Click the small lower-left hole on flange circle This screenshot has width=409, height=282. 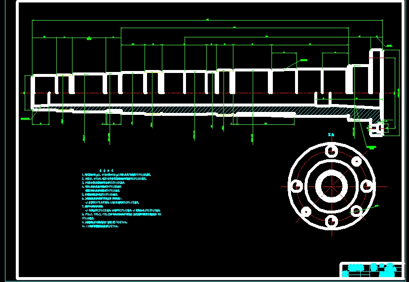click(x=306, y=211)
